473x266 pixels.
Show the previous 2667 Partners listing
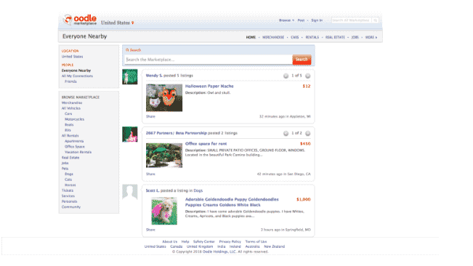tap(286, 133)
